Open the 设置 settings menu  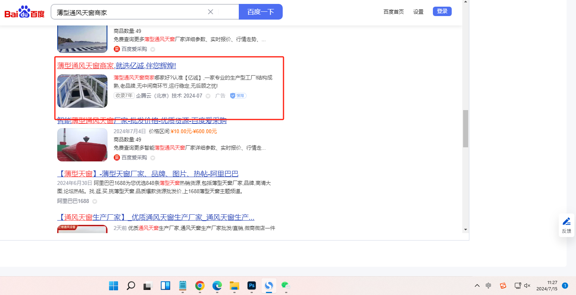click(x=418, y=12)
